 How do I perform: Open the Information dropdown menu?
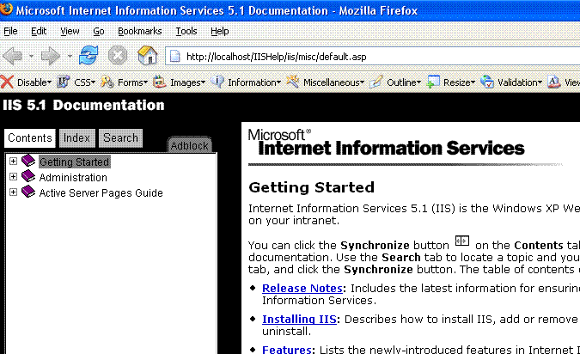[278, 82]
